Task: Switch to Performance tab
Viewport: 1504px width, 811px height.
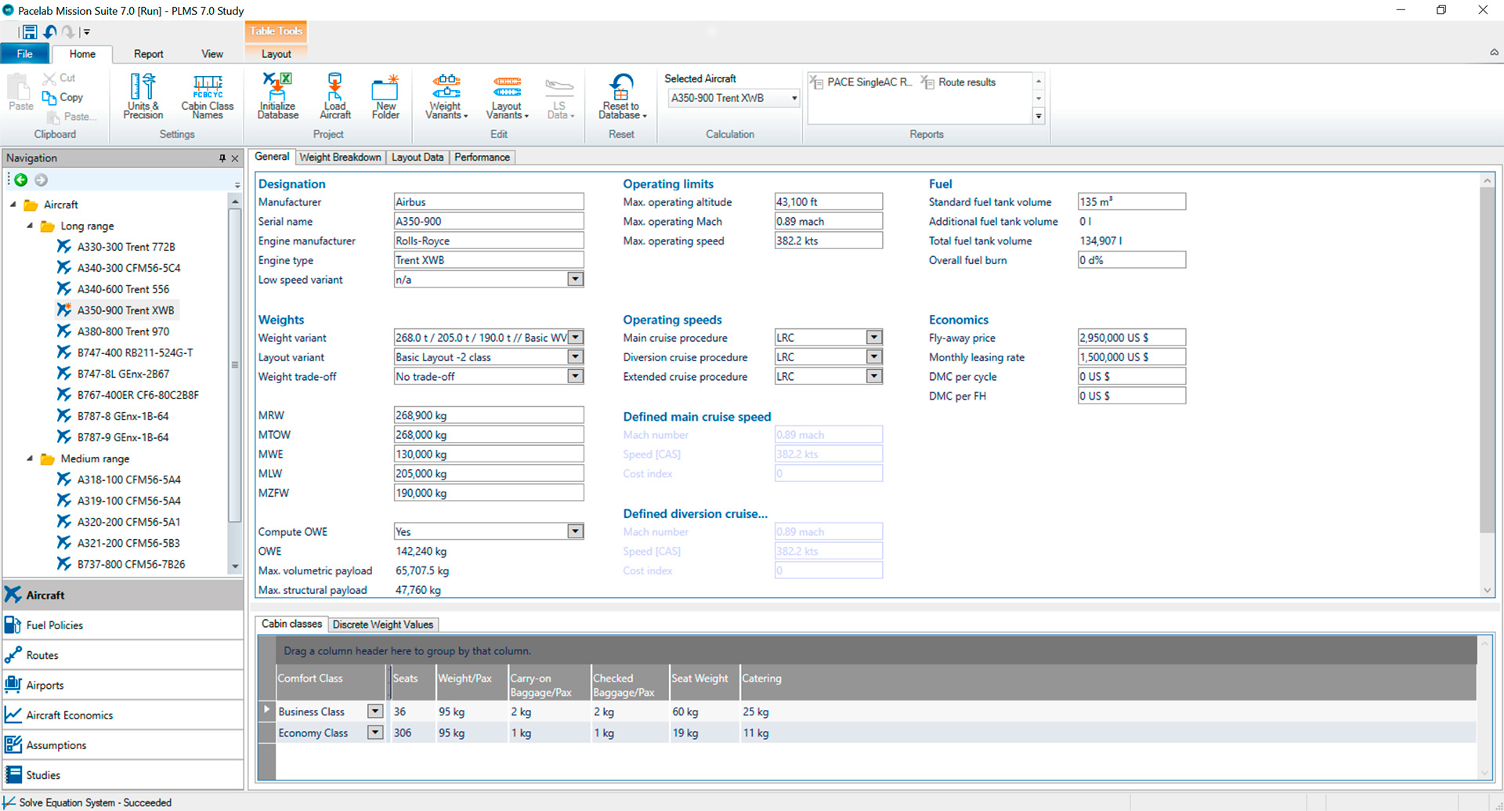Action: point(482,157)
